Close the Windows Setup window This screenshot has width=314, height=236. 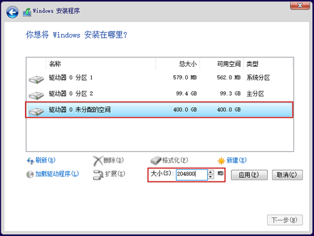300,5
